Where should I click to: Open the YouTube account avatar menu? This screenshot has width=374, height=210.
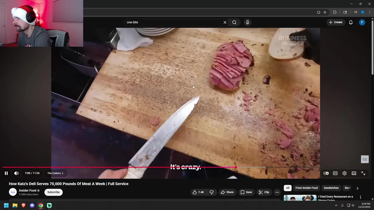(x=362, y=22)
